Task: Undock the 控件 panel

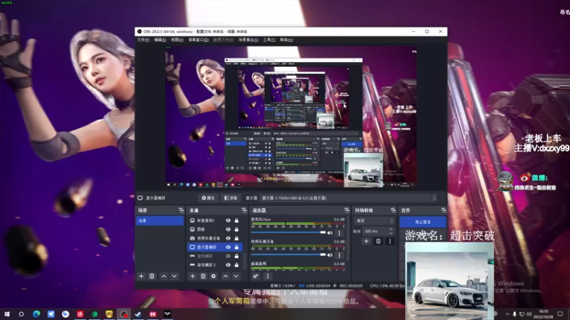Action: click(443, 210)
